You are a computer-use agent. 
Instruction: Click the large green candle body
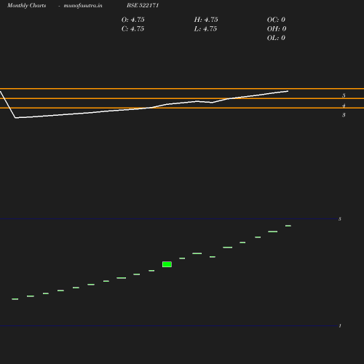coord(167,264)
